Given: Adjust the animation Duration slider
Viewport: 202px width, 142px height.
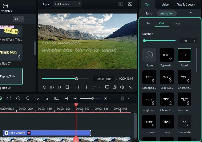Looking at the screenshot, I should pyautogui.click(x=159, y=41).
